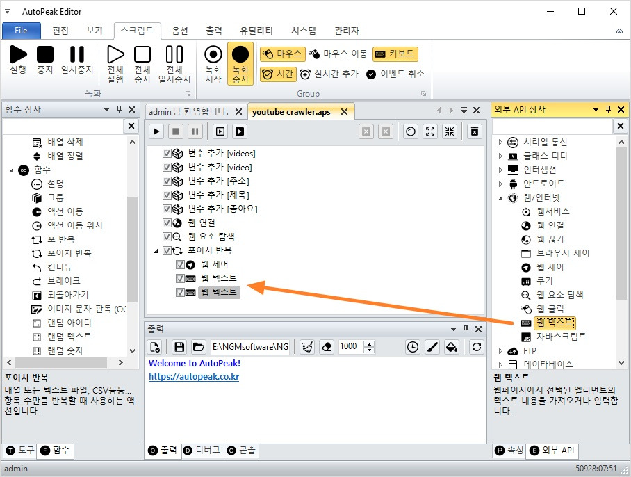Screen dimensions: 631x477
Task: Toggle the 마우스 recording option
Action: (x=283, y=54)
